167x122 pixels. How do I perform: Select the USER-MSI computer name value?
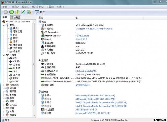click(80, 43)
